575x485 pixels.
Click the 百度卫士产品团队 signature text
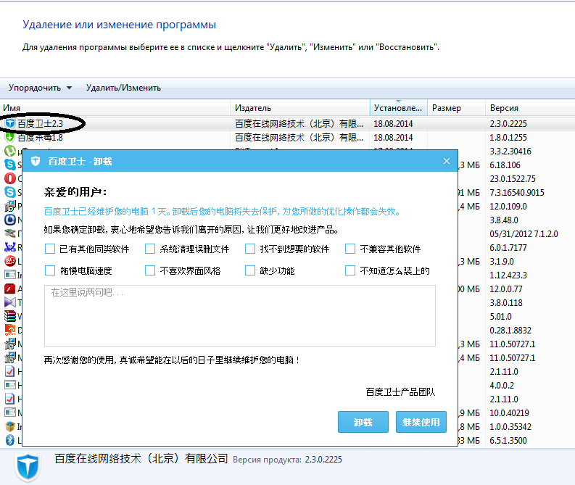pyautogui.click(x=400, y=392)
